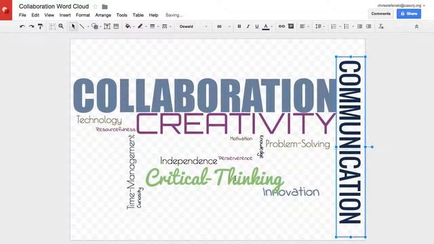Screen dimensions: 434x244
Task: Open the font size 60 dropdown
Action: point(223,26)
